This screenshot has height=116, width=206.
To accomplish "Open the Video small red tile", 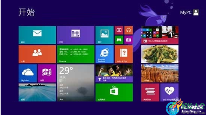I will point(119,30).
